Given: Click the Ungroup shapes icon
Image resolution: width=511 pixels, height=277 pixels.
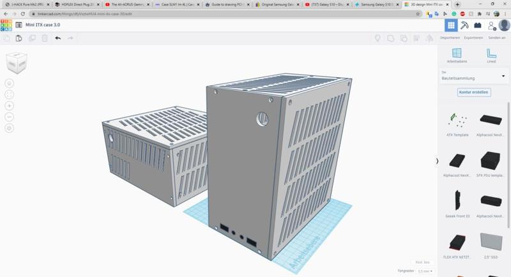Looking at the screenshot, I should [404, 38].
